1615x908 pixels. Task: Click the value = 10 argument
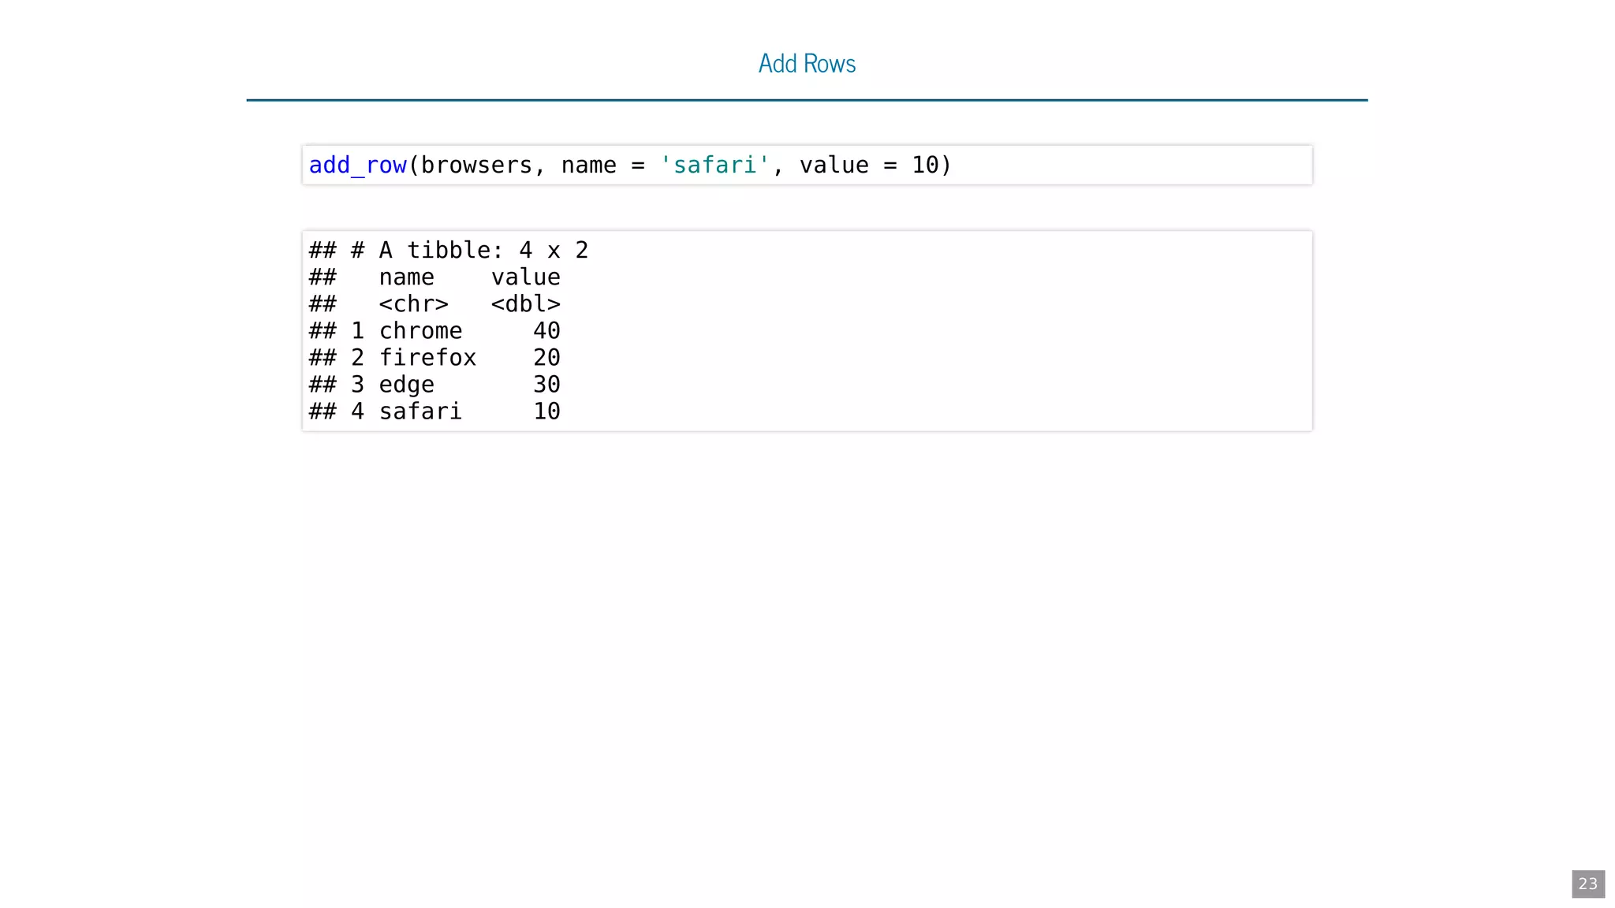[x=869, y=166]
